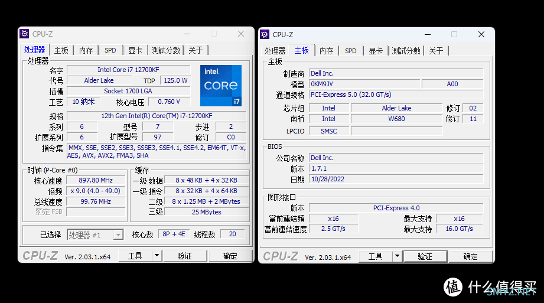
Task: Click the empty 额定 FSB field
Action: click(96, 212)
